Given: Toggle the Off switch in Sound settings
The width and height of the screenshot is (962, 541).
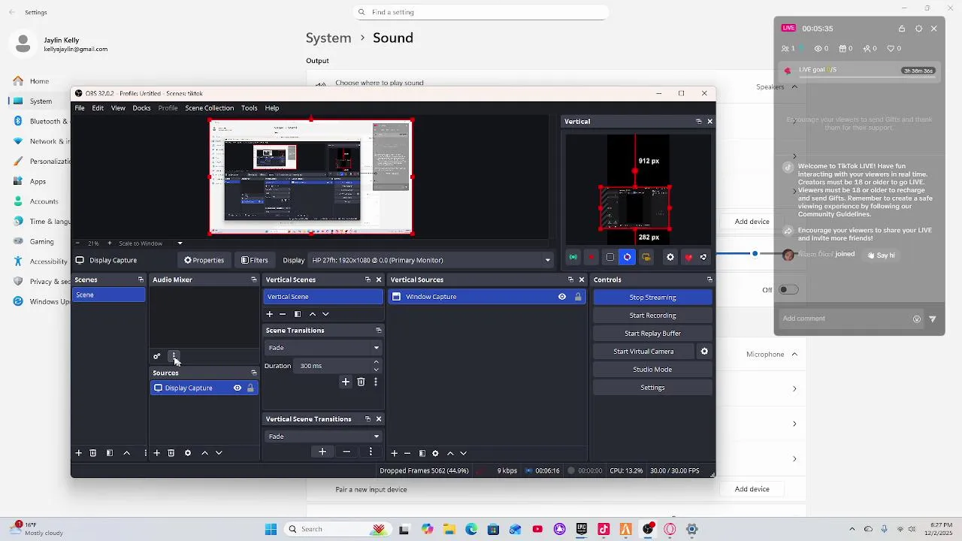Looking at the screenshot, I should pyautogui.click(x=788, y=289).
